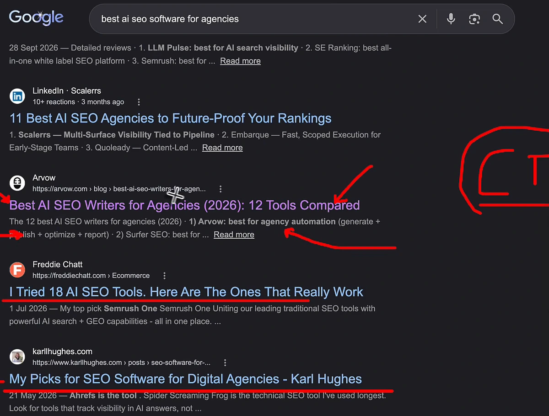The image size is (549, 416).
Task: Click the Arvow site favicon
Action: (x=17, y=183)
